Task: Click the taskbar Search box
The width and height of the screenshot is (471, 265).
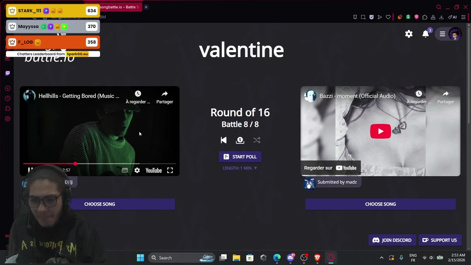Action: 182,258
